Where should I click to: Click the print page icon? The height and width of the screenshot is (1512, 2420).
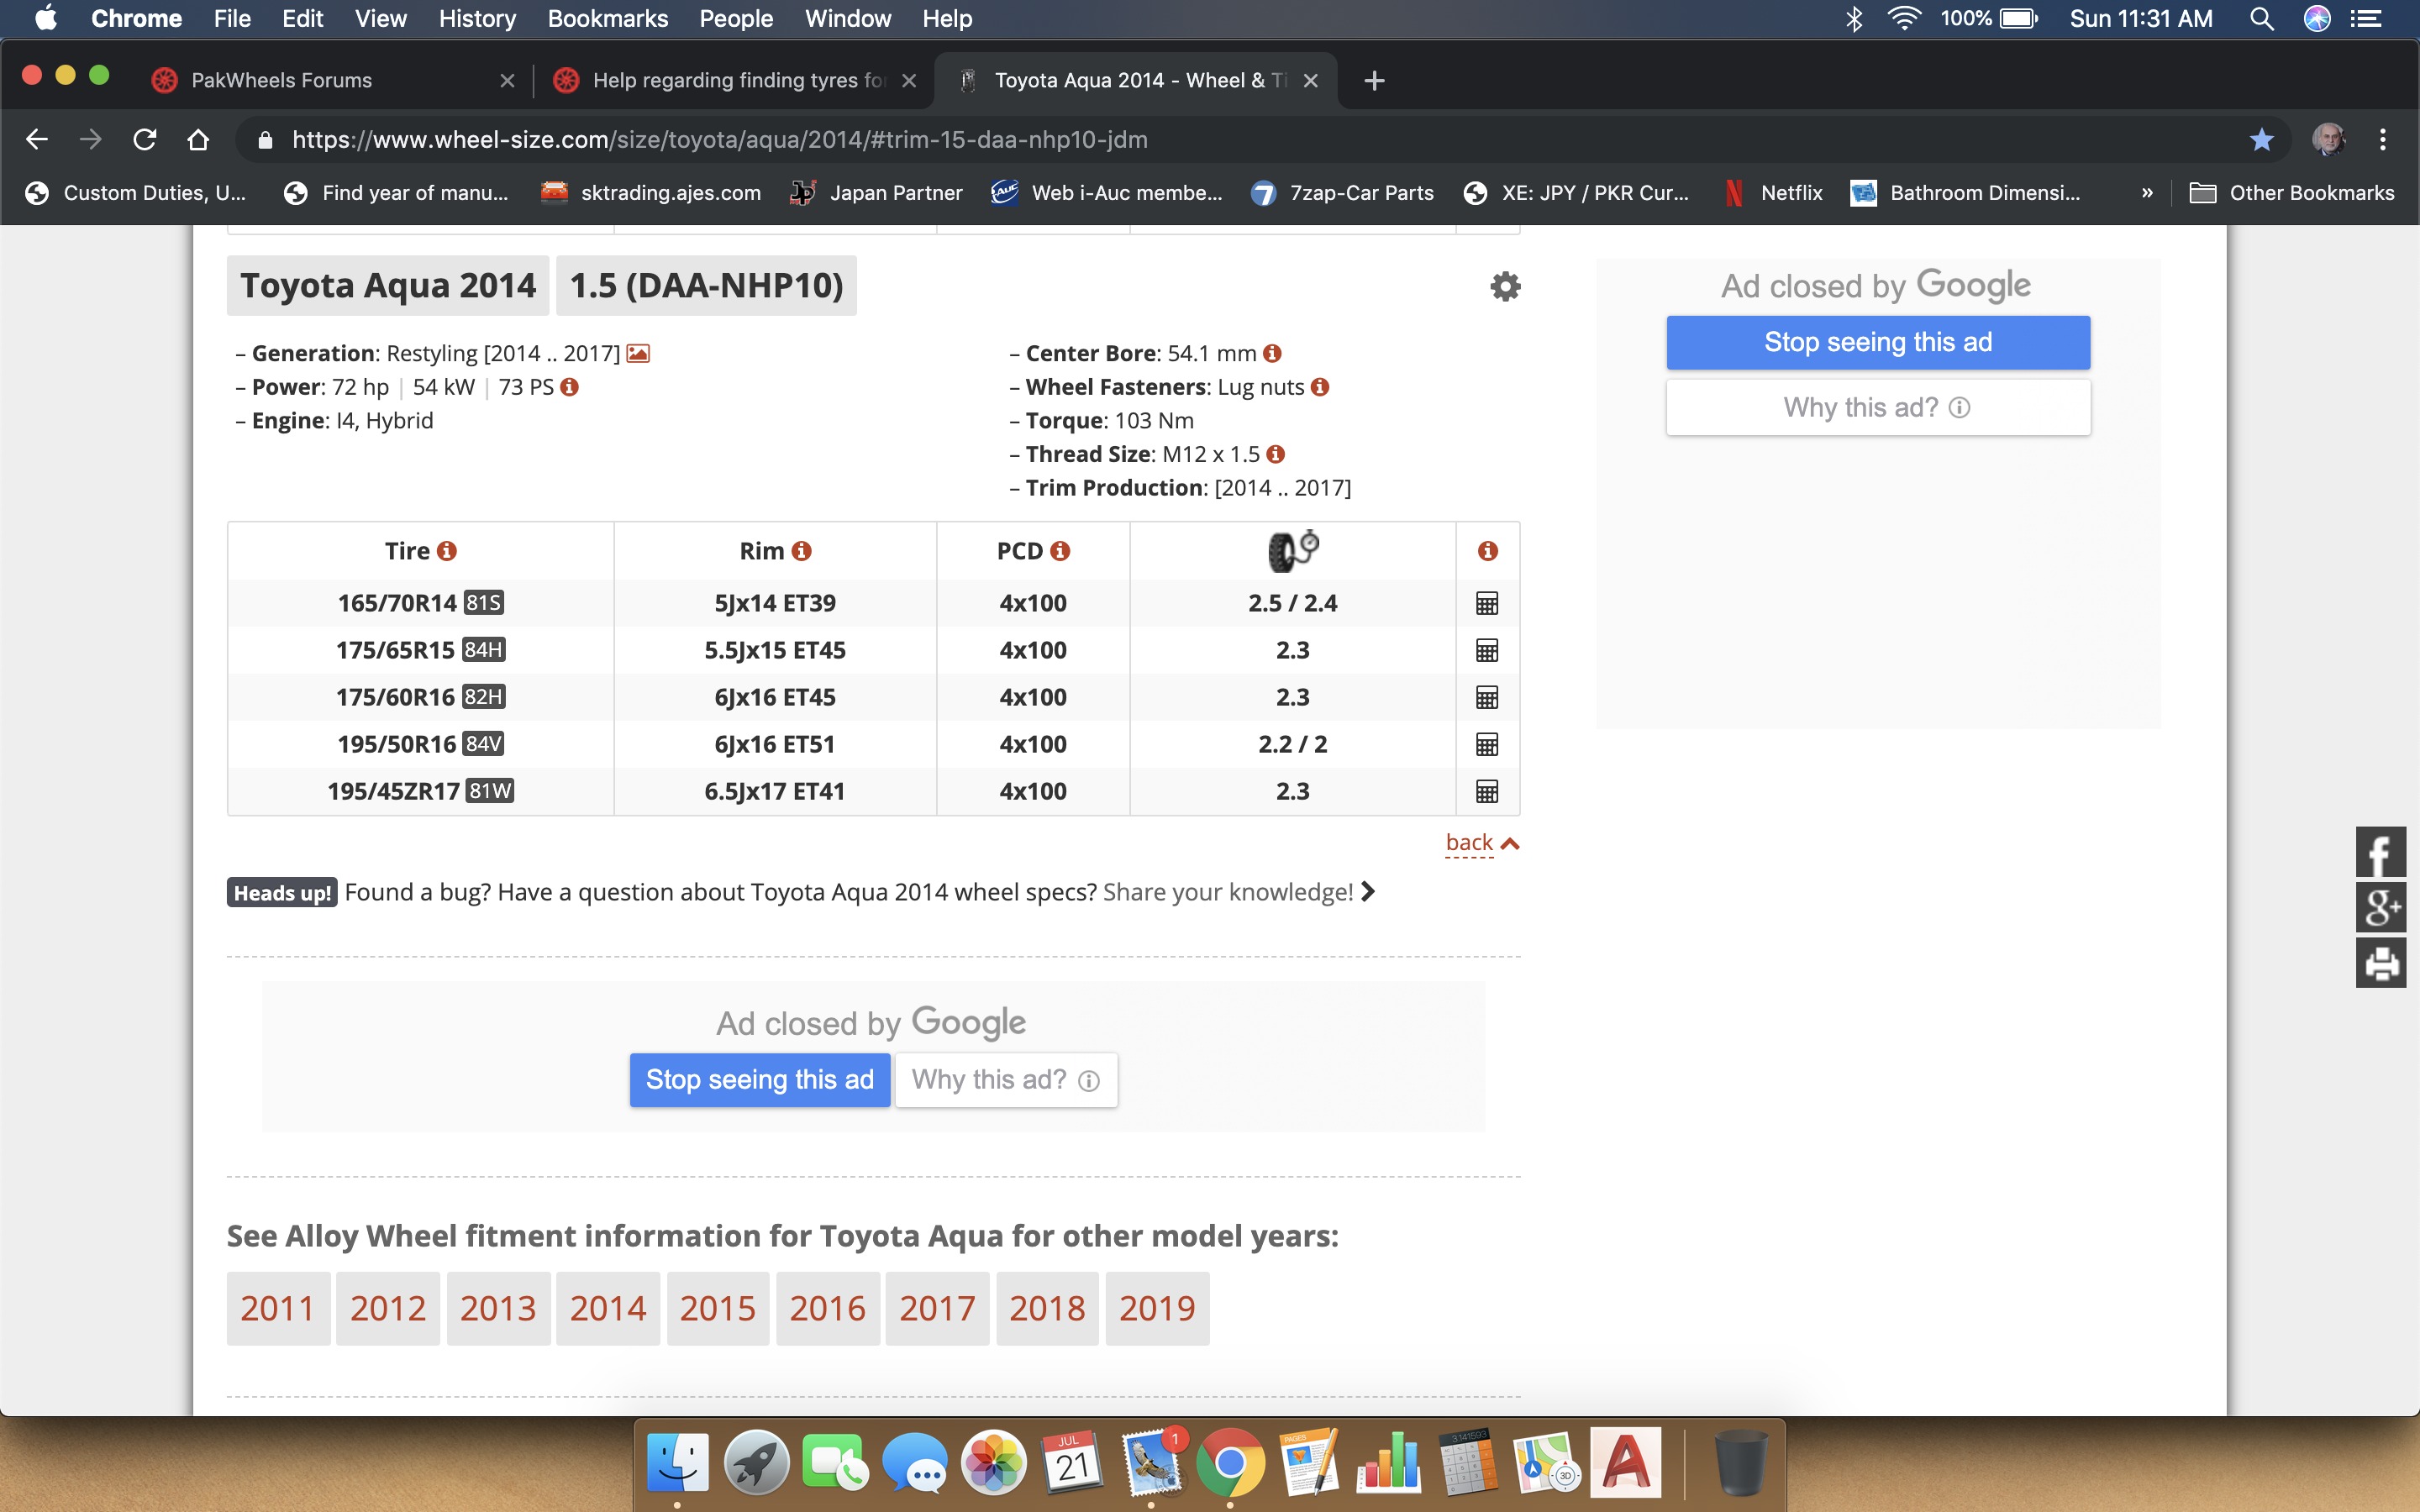(2380, 963)
